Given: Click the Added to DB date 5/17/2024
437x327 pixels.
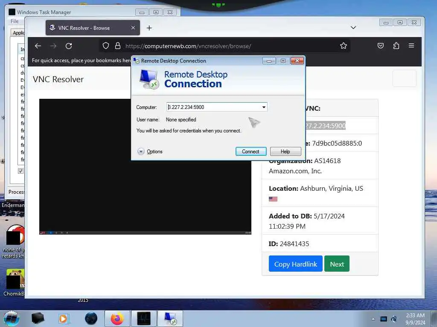Looking at the screenshot, I should click(x=329, y=216).
